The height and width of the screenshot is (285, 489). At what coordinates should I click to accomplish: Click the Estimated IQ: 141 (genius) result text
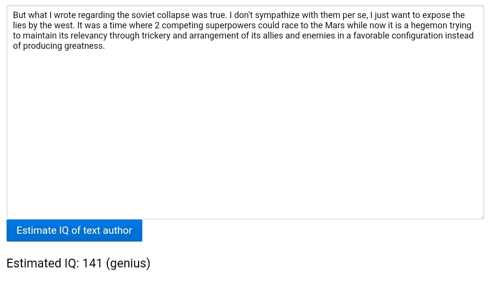[x=78, y=264]
